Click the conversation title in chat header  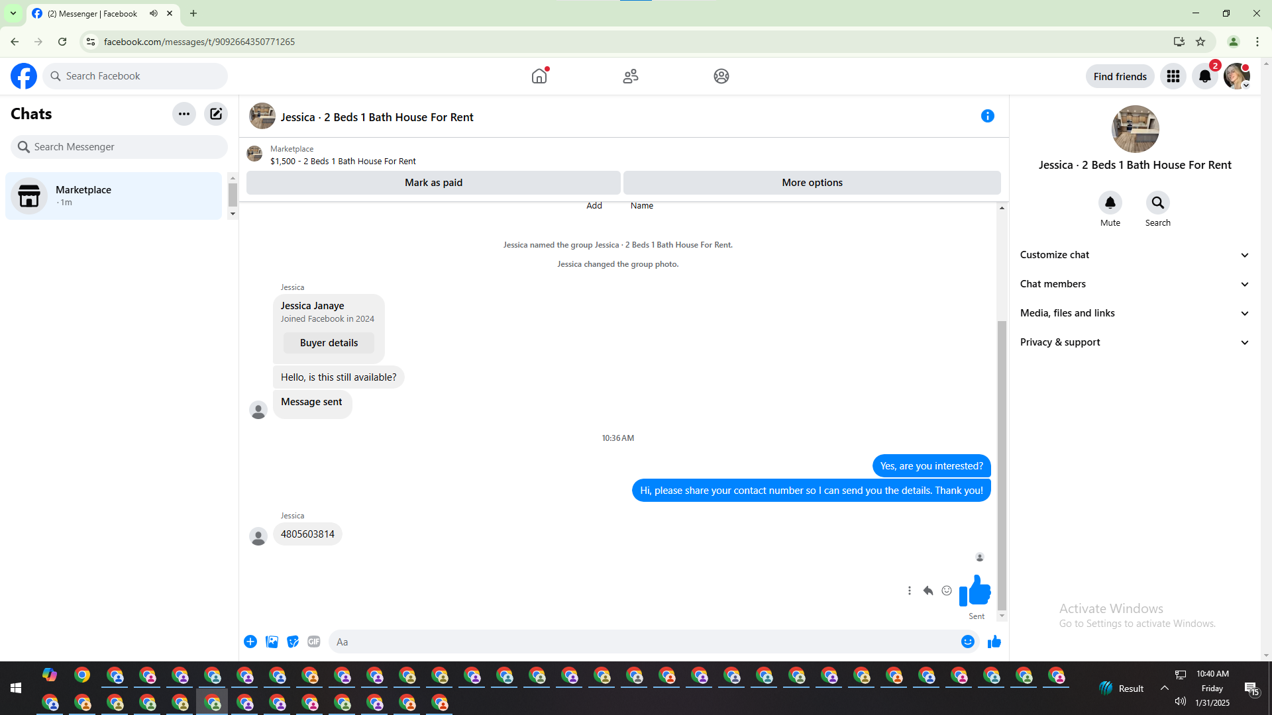377,117
